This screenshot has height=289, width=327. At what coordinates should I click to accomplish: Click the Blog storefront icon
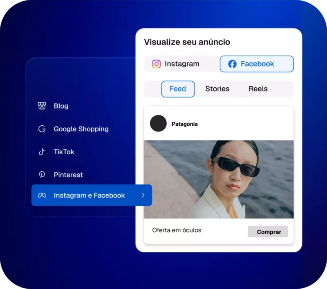point(42,106)
